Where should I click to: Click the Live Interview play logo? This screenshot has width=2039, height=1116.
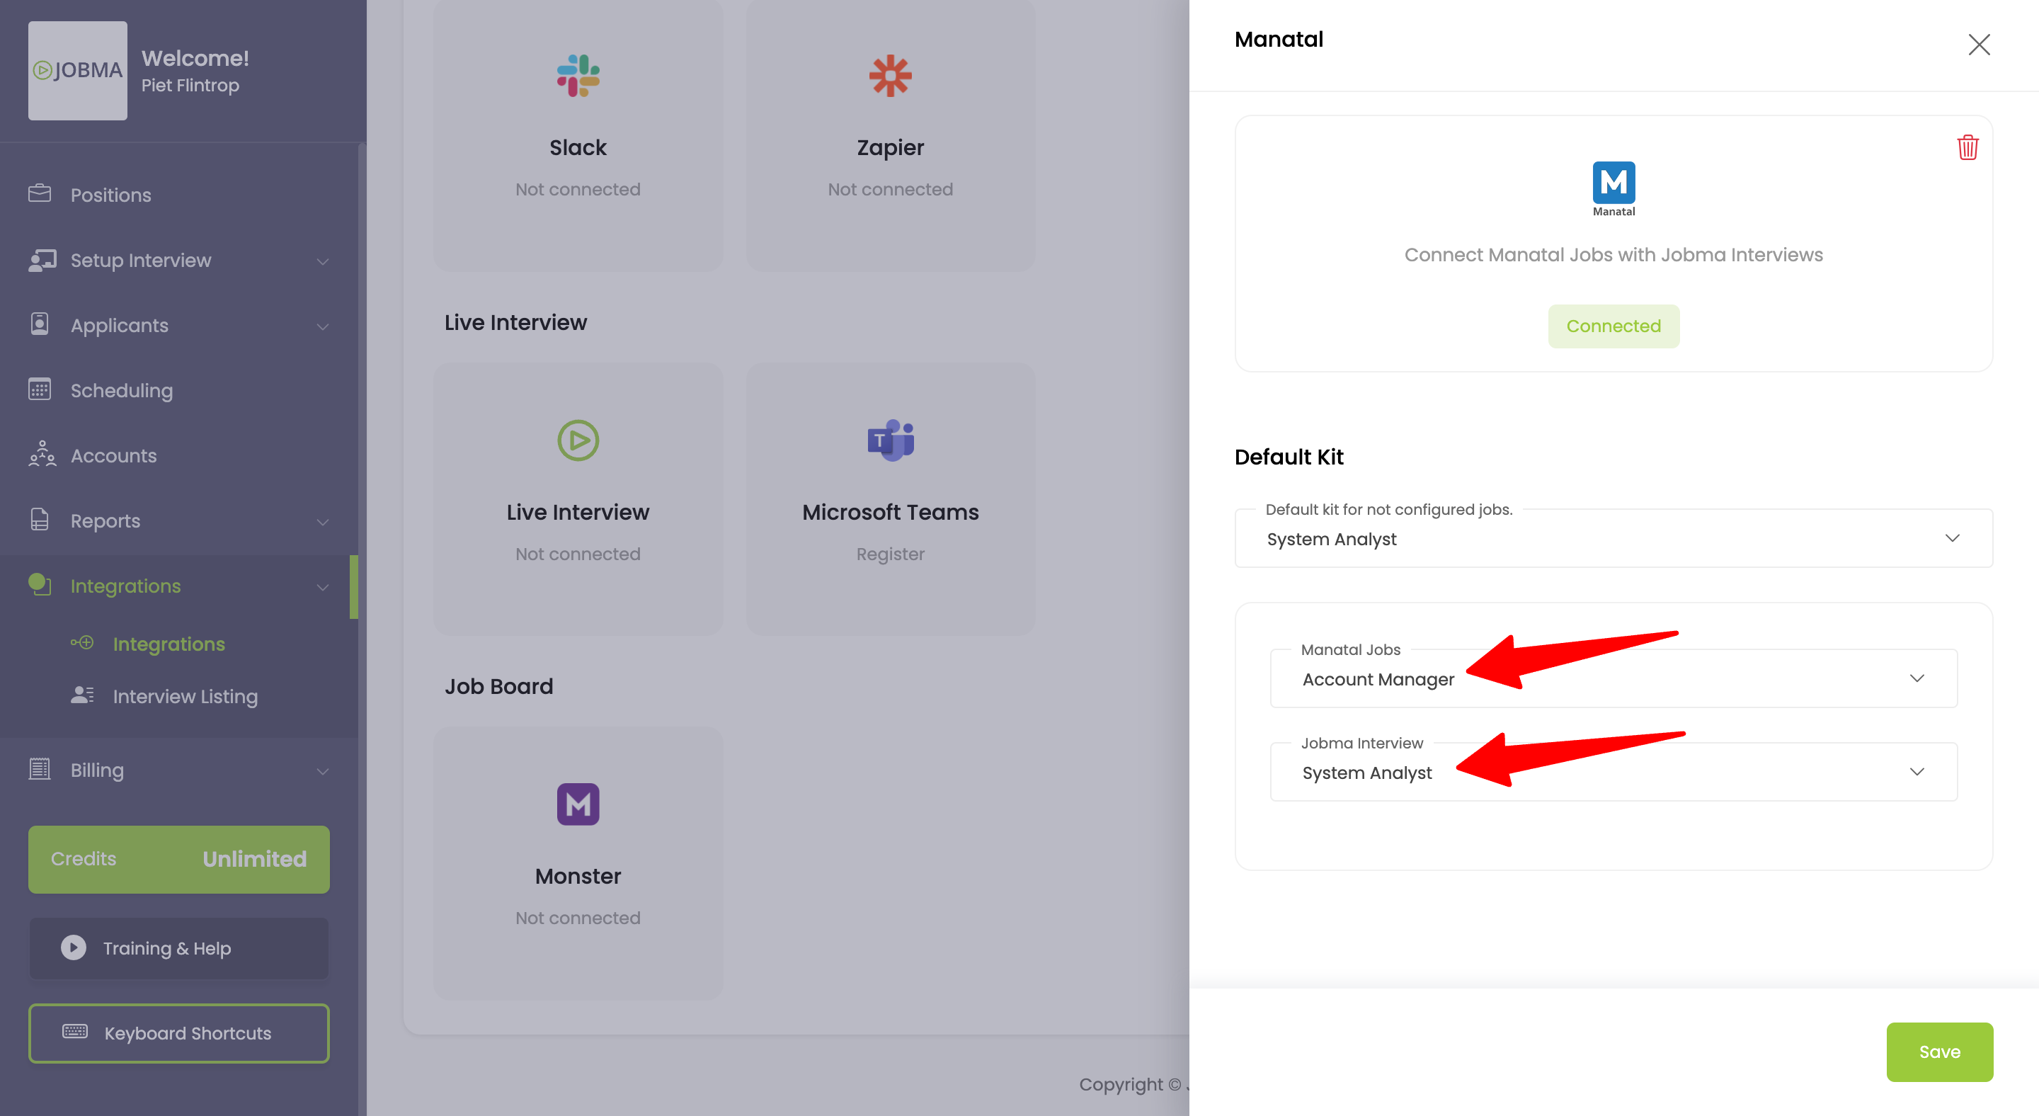(578, 440)
